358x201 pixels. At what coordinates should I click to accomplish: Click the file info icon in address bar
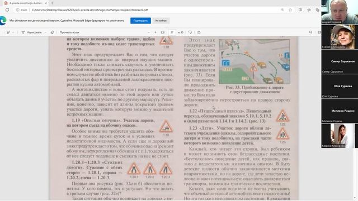click(17, 10)
